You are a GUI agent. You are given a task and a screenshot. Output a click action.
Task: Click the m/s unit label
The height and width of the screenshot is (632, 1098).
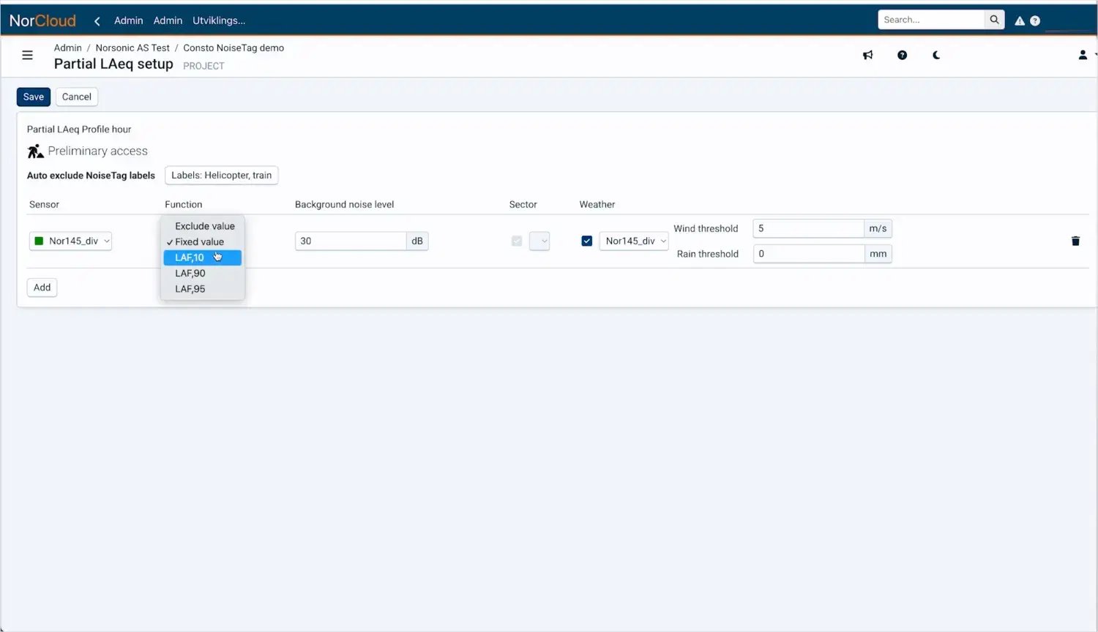pyautogui.click(x=878, y=228)
